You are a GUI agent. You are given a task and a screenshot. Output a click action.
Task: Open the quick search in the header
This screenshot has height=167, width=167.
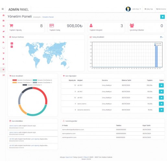coord(161,9)
